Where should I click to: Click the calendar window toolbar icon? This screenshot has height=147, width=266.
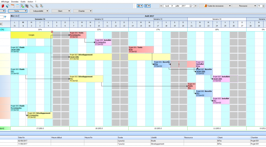click(x=12, y=6)
